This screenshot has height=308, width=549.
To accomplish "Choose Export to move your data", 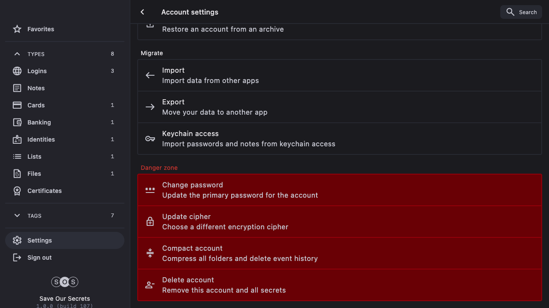I will pyautogui.click(x=339, y=107).
